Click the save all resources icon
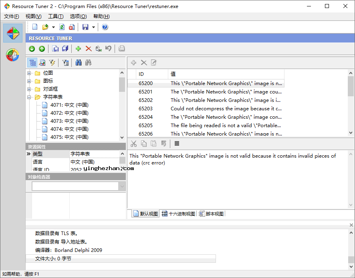This screenshot has height=278, width=355. [65, 49]
